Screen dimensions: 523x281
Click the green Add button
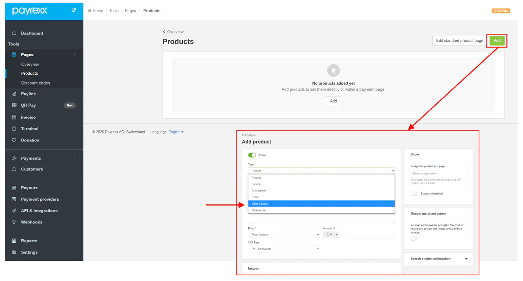pos(497,41)
